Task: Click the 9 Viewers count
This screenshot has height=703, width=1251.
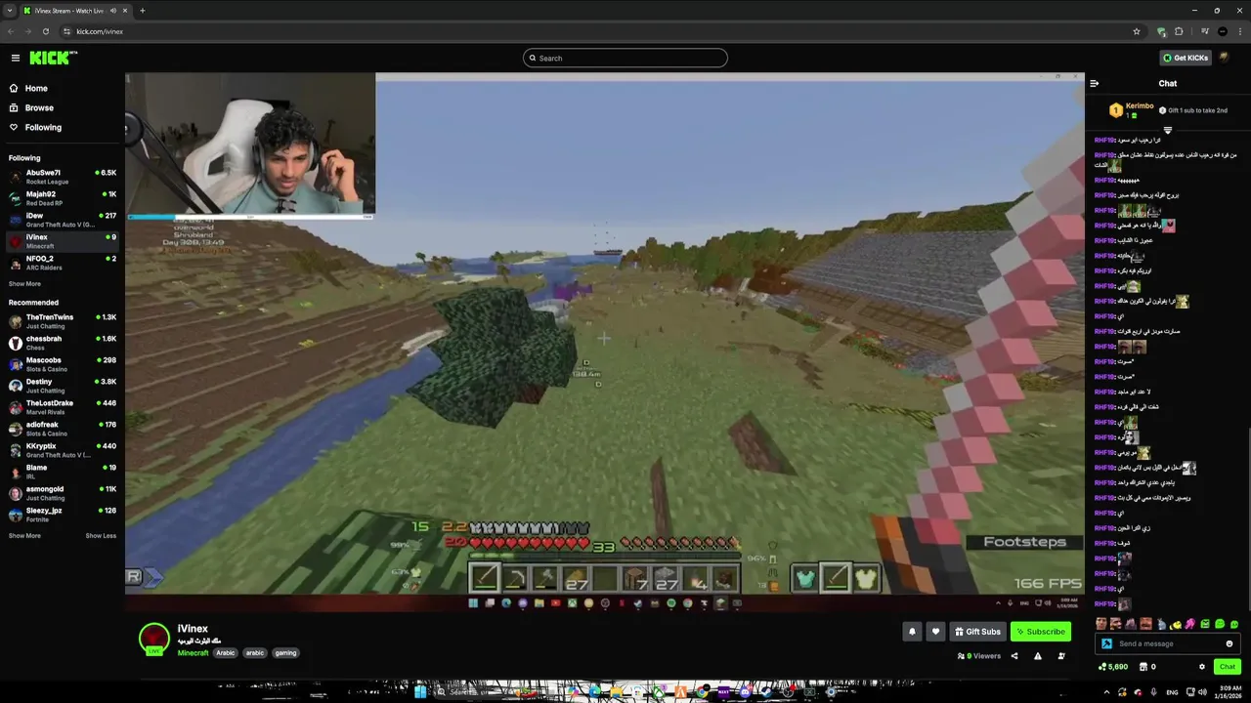Action: point(979,656)
